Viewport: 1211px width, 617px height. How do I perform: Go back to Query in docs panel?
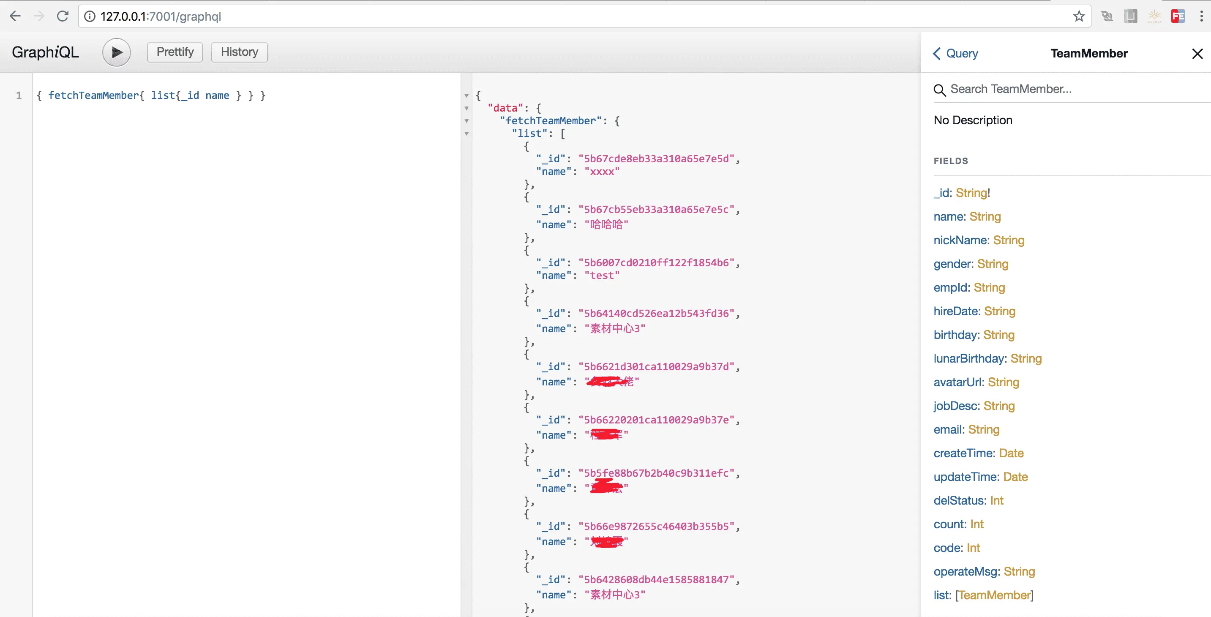955,54
